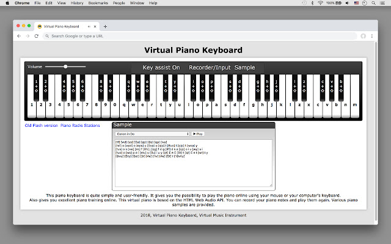
Task: Open Chrome's three-dot menu
Action: (372, 36)
